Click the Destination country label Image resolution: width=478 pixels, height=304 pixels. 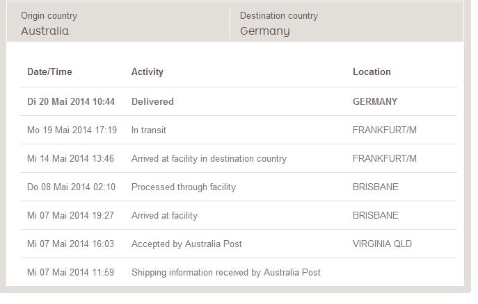pos(278,15)
